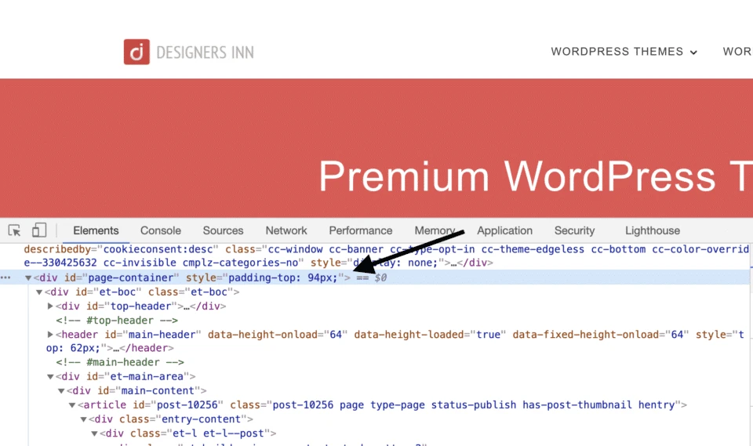Screen dimensions: 753x446
Task: Activate the inspect element picker icon
Action: click(14, 230)
